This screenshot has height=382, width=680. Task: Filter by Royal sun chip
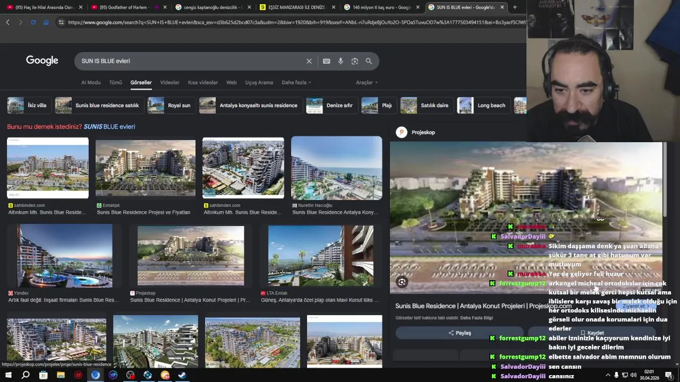171,105
